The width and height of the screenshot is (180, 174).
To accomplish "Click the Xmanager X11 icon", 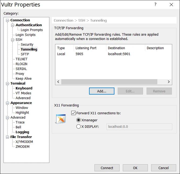I will tap(61, 119).
